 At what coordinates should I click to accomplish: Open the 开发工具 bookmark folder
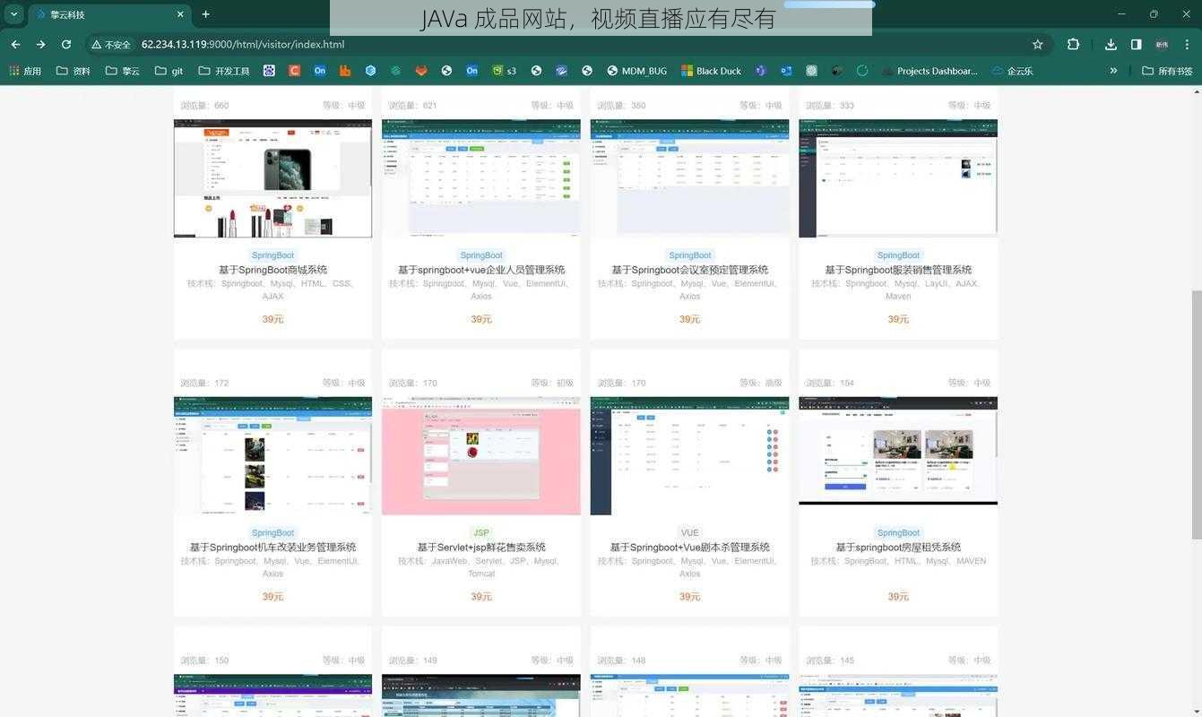click(224, 71)
